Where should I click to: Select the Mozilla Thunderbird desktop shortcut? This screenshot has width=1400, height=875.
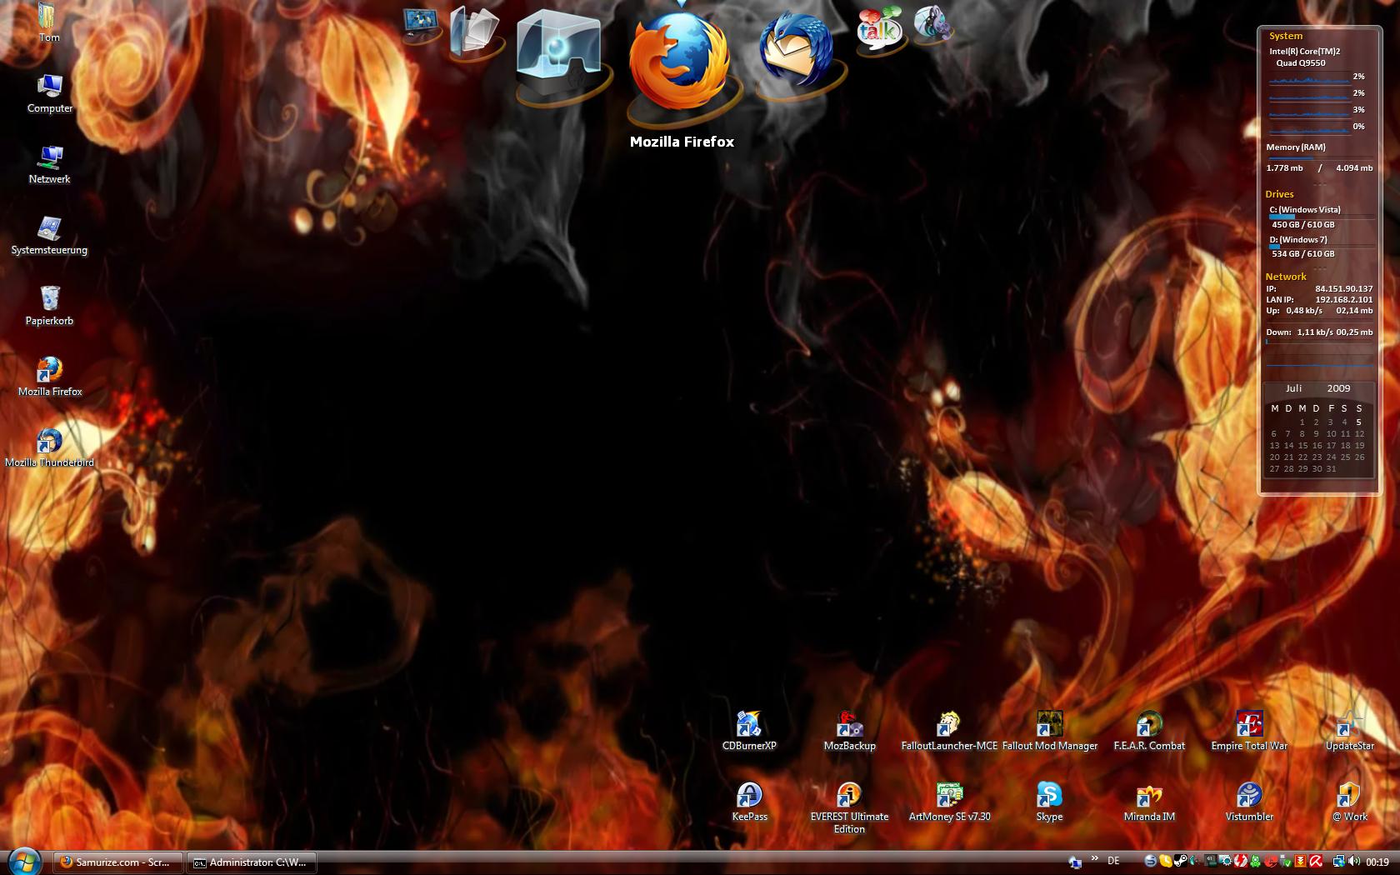pyautogui.click(x=49, y=447)
